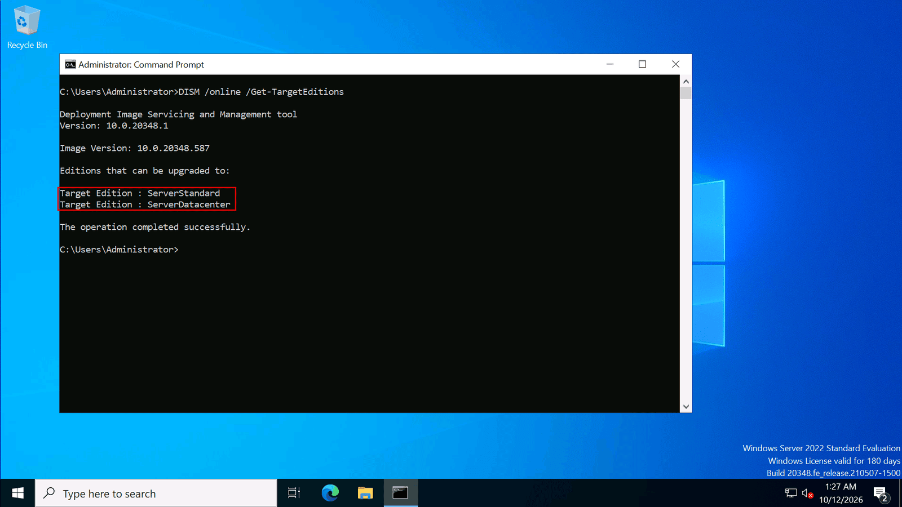The image size is (902, 507).
Task: Click the 'DISM /online /Get-TargetEditions' command text
Action: (x=261, y=92)
